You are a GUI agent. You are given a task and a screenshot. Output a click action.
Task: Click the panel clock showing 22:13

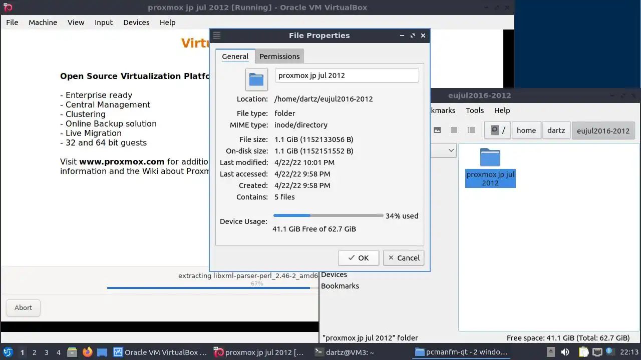tap(629, 352)
